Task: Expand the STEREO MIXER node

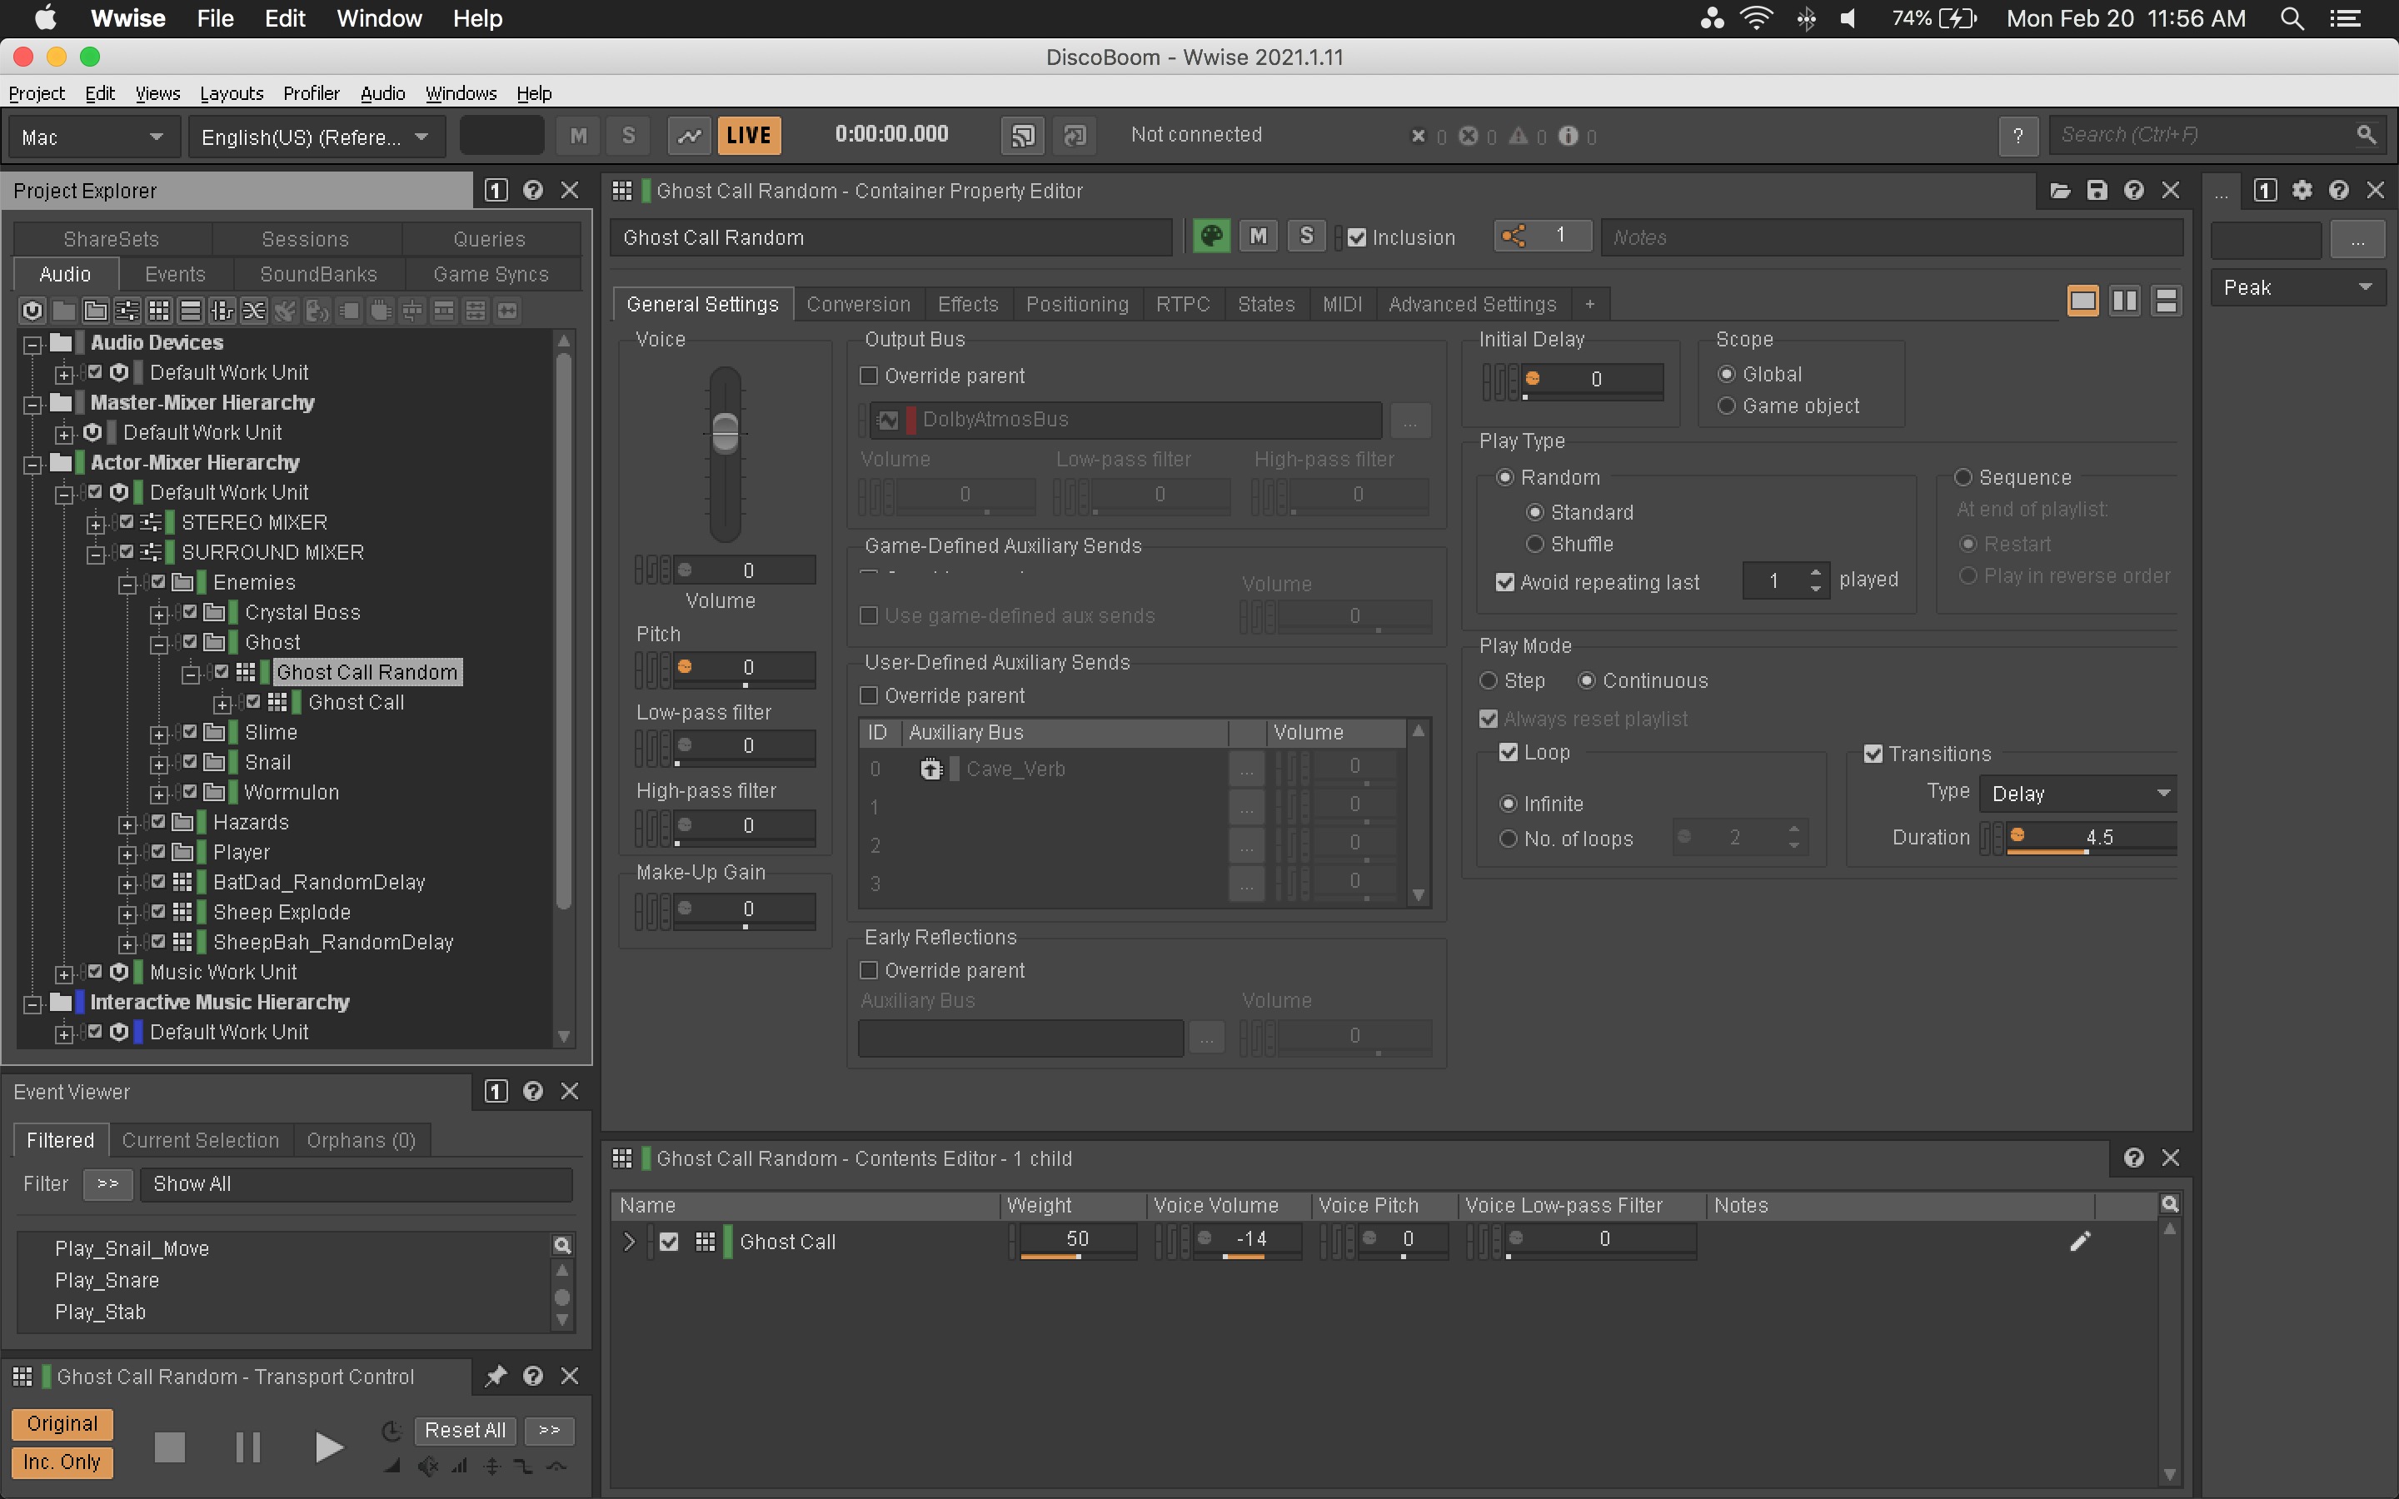Action: click(x=95, y=525)
